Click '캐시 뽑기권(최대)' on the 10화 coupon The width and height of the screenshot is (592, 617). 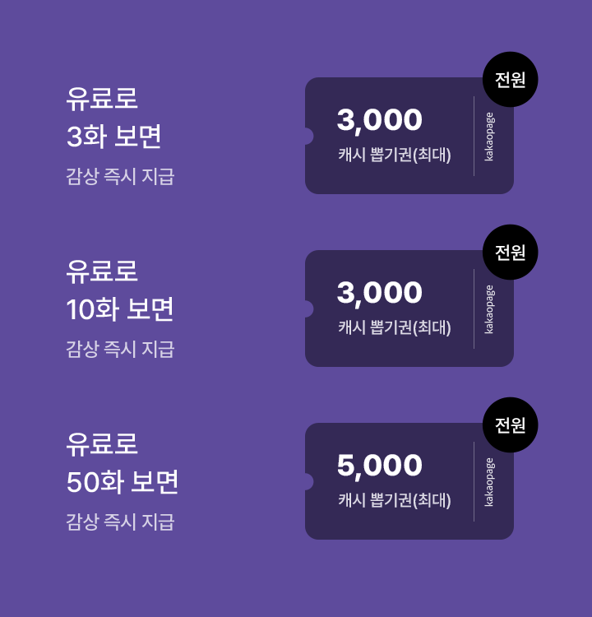click(395, 327)
